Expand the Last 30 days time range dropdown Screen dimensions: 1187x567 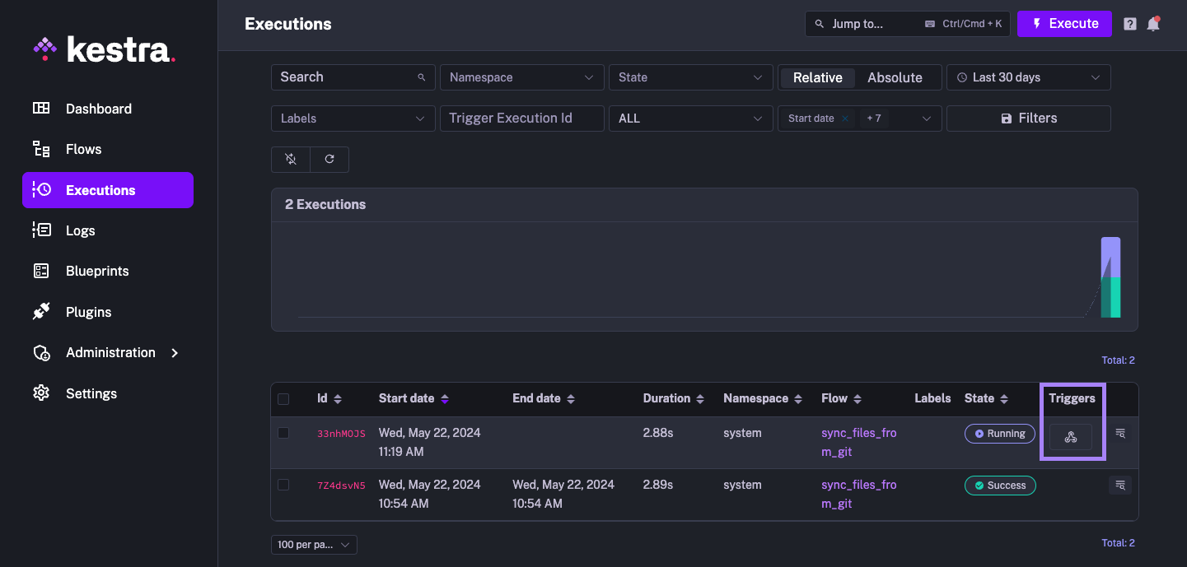click(x=1028, y=77)
